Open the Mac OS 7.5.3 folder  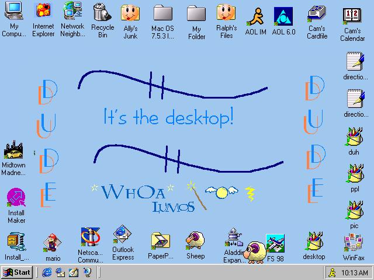click(x=163, y=13)
